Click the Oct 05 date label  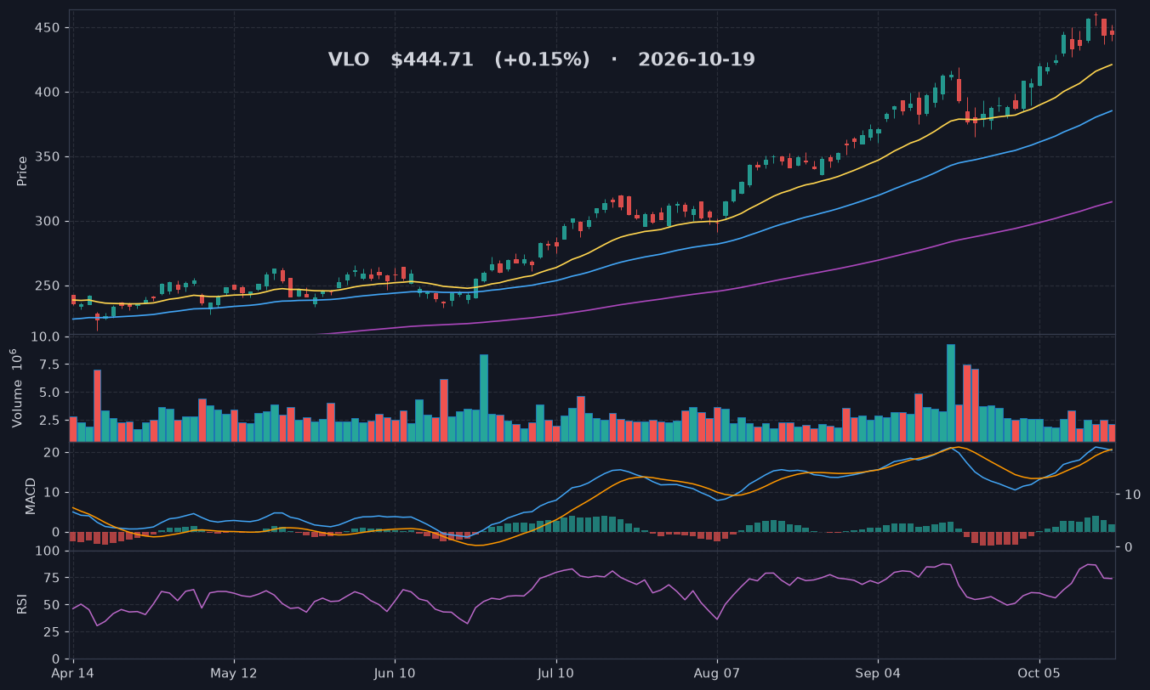point(1039,673)
